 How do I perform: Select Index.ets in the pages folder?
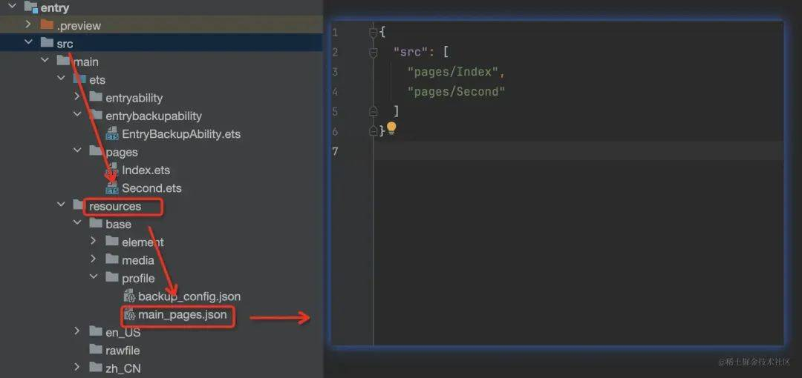tap(146, 170)
